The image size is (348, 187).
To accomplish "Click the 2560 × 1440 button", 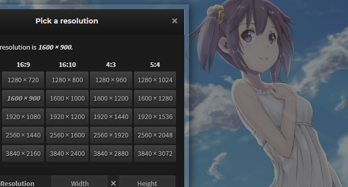I will pyautogui.click(x=23, y=135).
